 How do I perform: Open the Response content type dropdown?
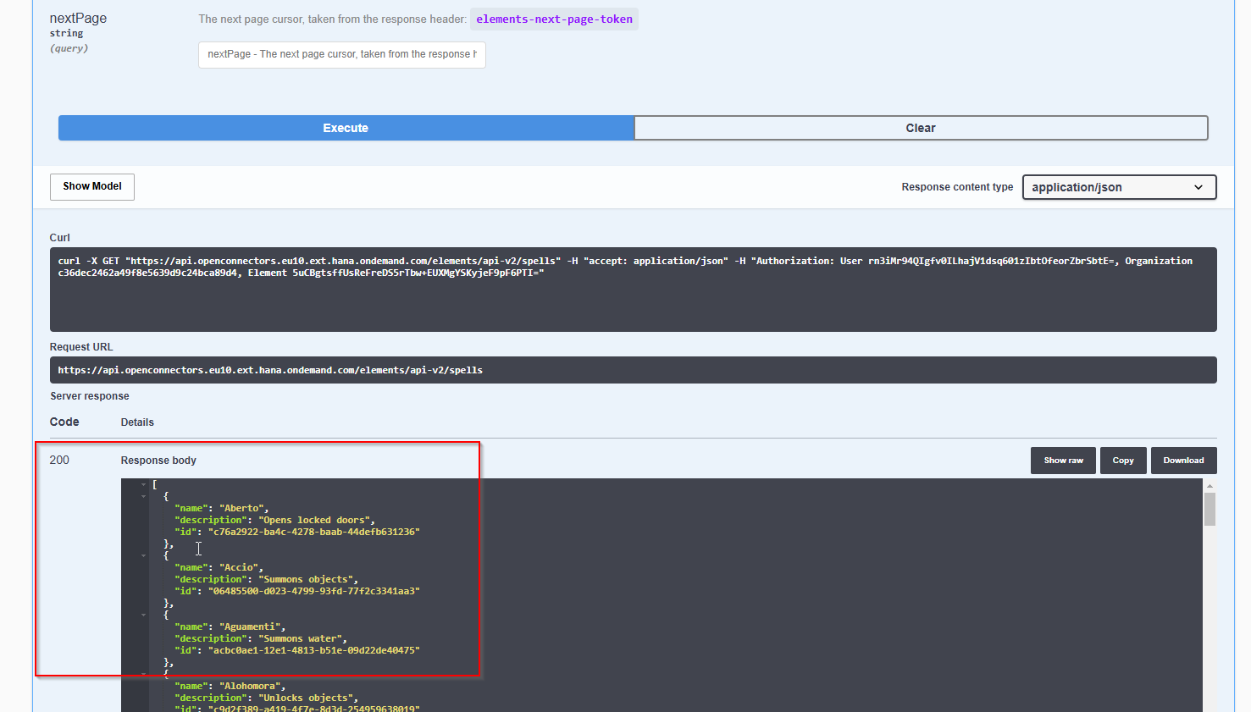[x=1119, y=187]
